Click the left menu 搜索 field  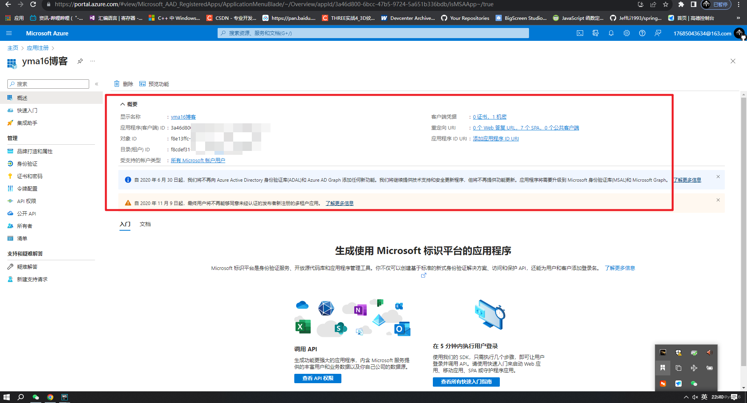coord(48,84)
